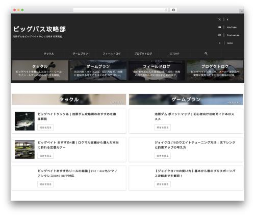Click 続きを読む under おすすめ4選 article
The image size is (255, 216).
[45, 156]
